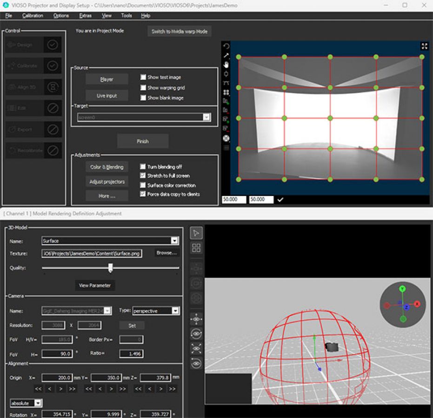
Task: Expand the Surface model name dropdown
Action: pyautogui.click(x=175, y=241)
